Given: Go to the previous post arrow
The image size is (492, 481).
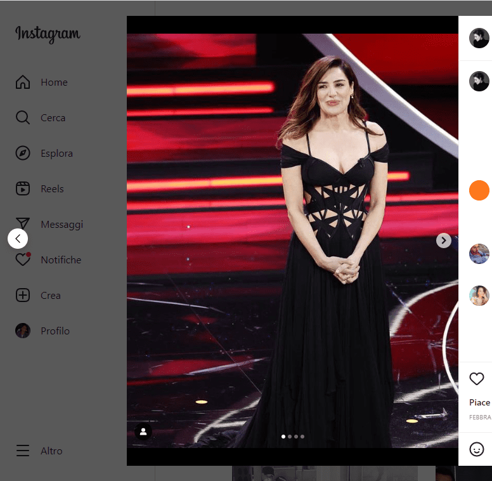Looking at the screenshot, I should point(18,239).
